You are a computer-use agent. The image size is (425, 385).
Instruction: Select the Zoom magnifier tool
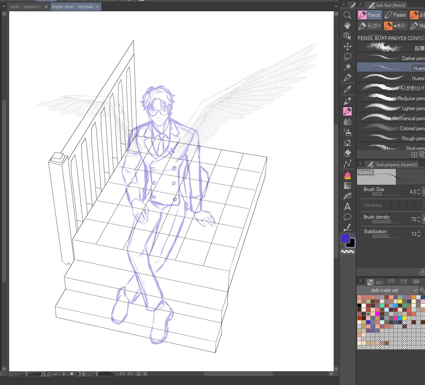pyautogui.click(x=347, y=15)
